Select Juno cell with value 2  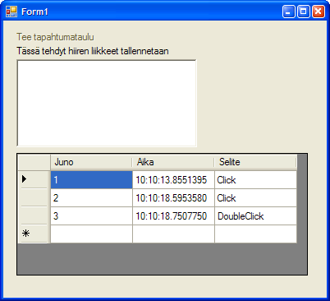point(91,198)
